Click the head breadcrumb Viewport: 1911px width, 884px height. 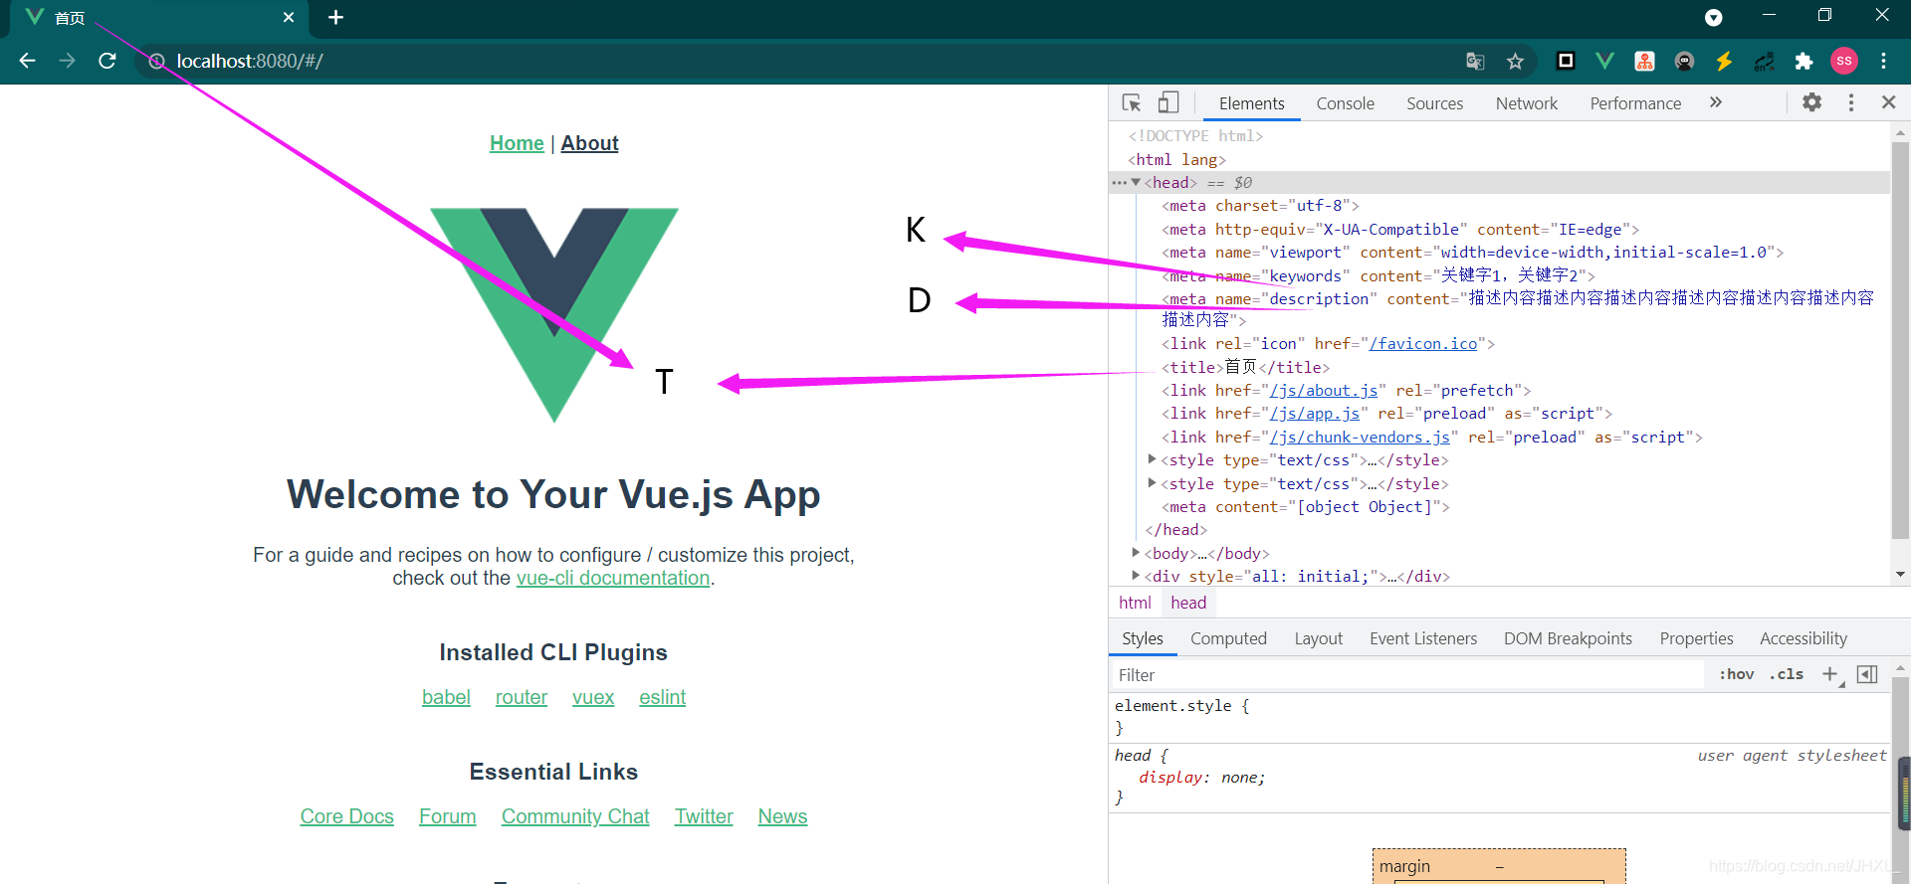tap(1188, 603)
